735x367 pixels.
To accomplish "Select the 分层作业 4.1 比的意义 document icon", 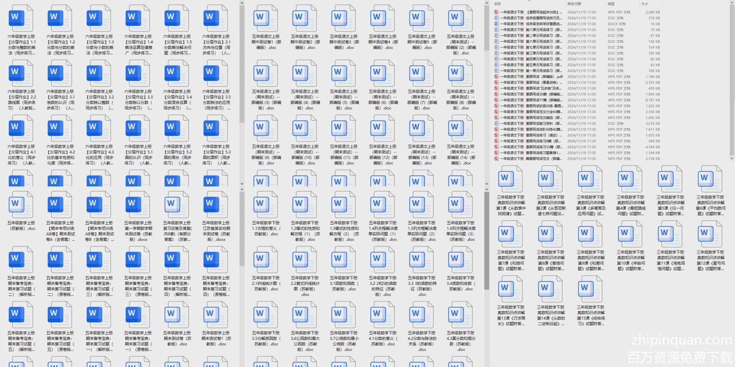I will coord(21,128).
